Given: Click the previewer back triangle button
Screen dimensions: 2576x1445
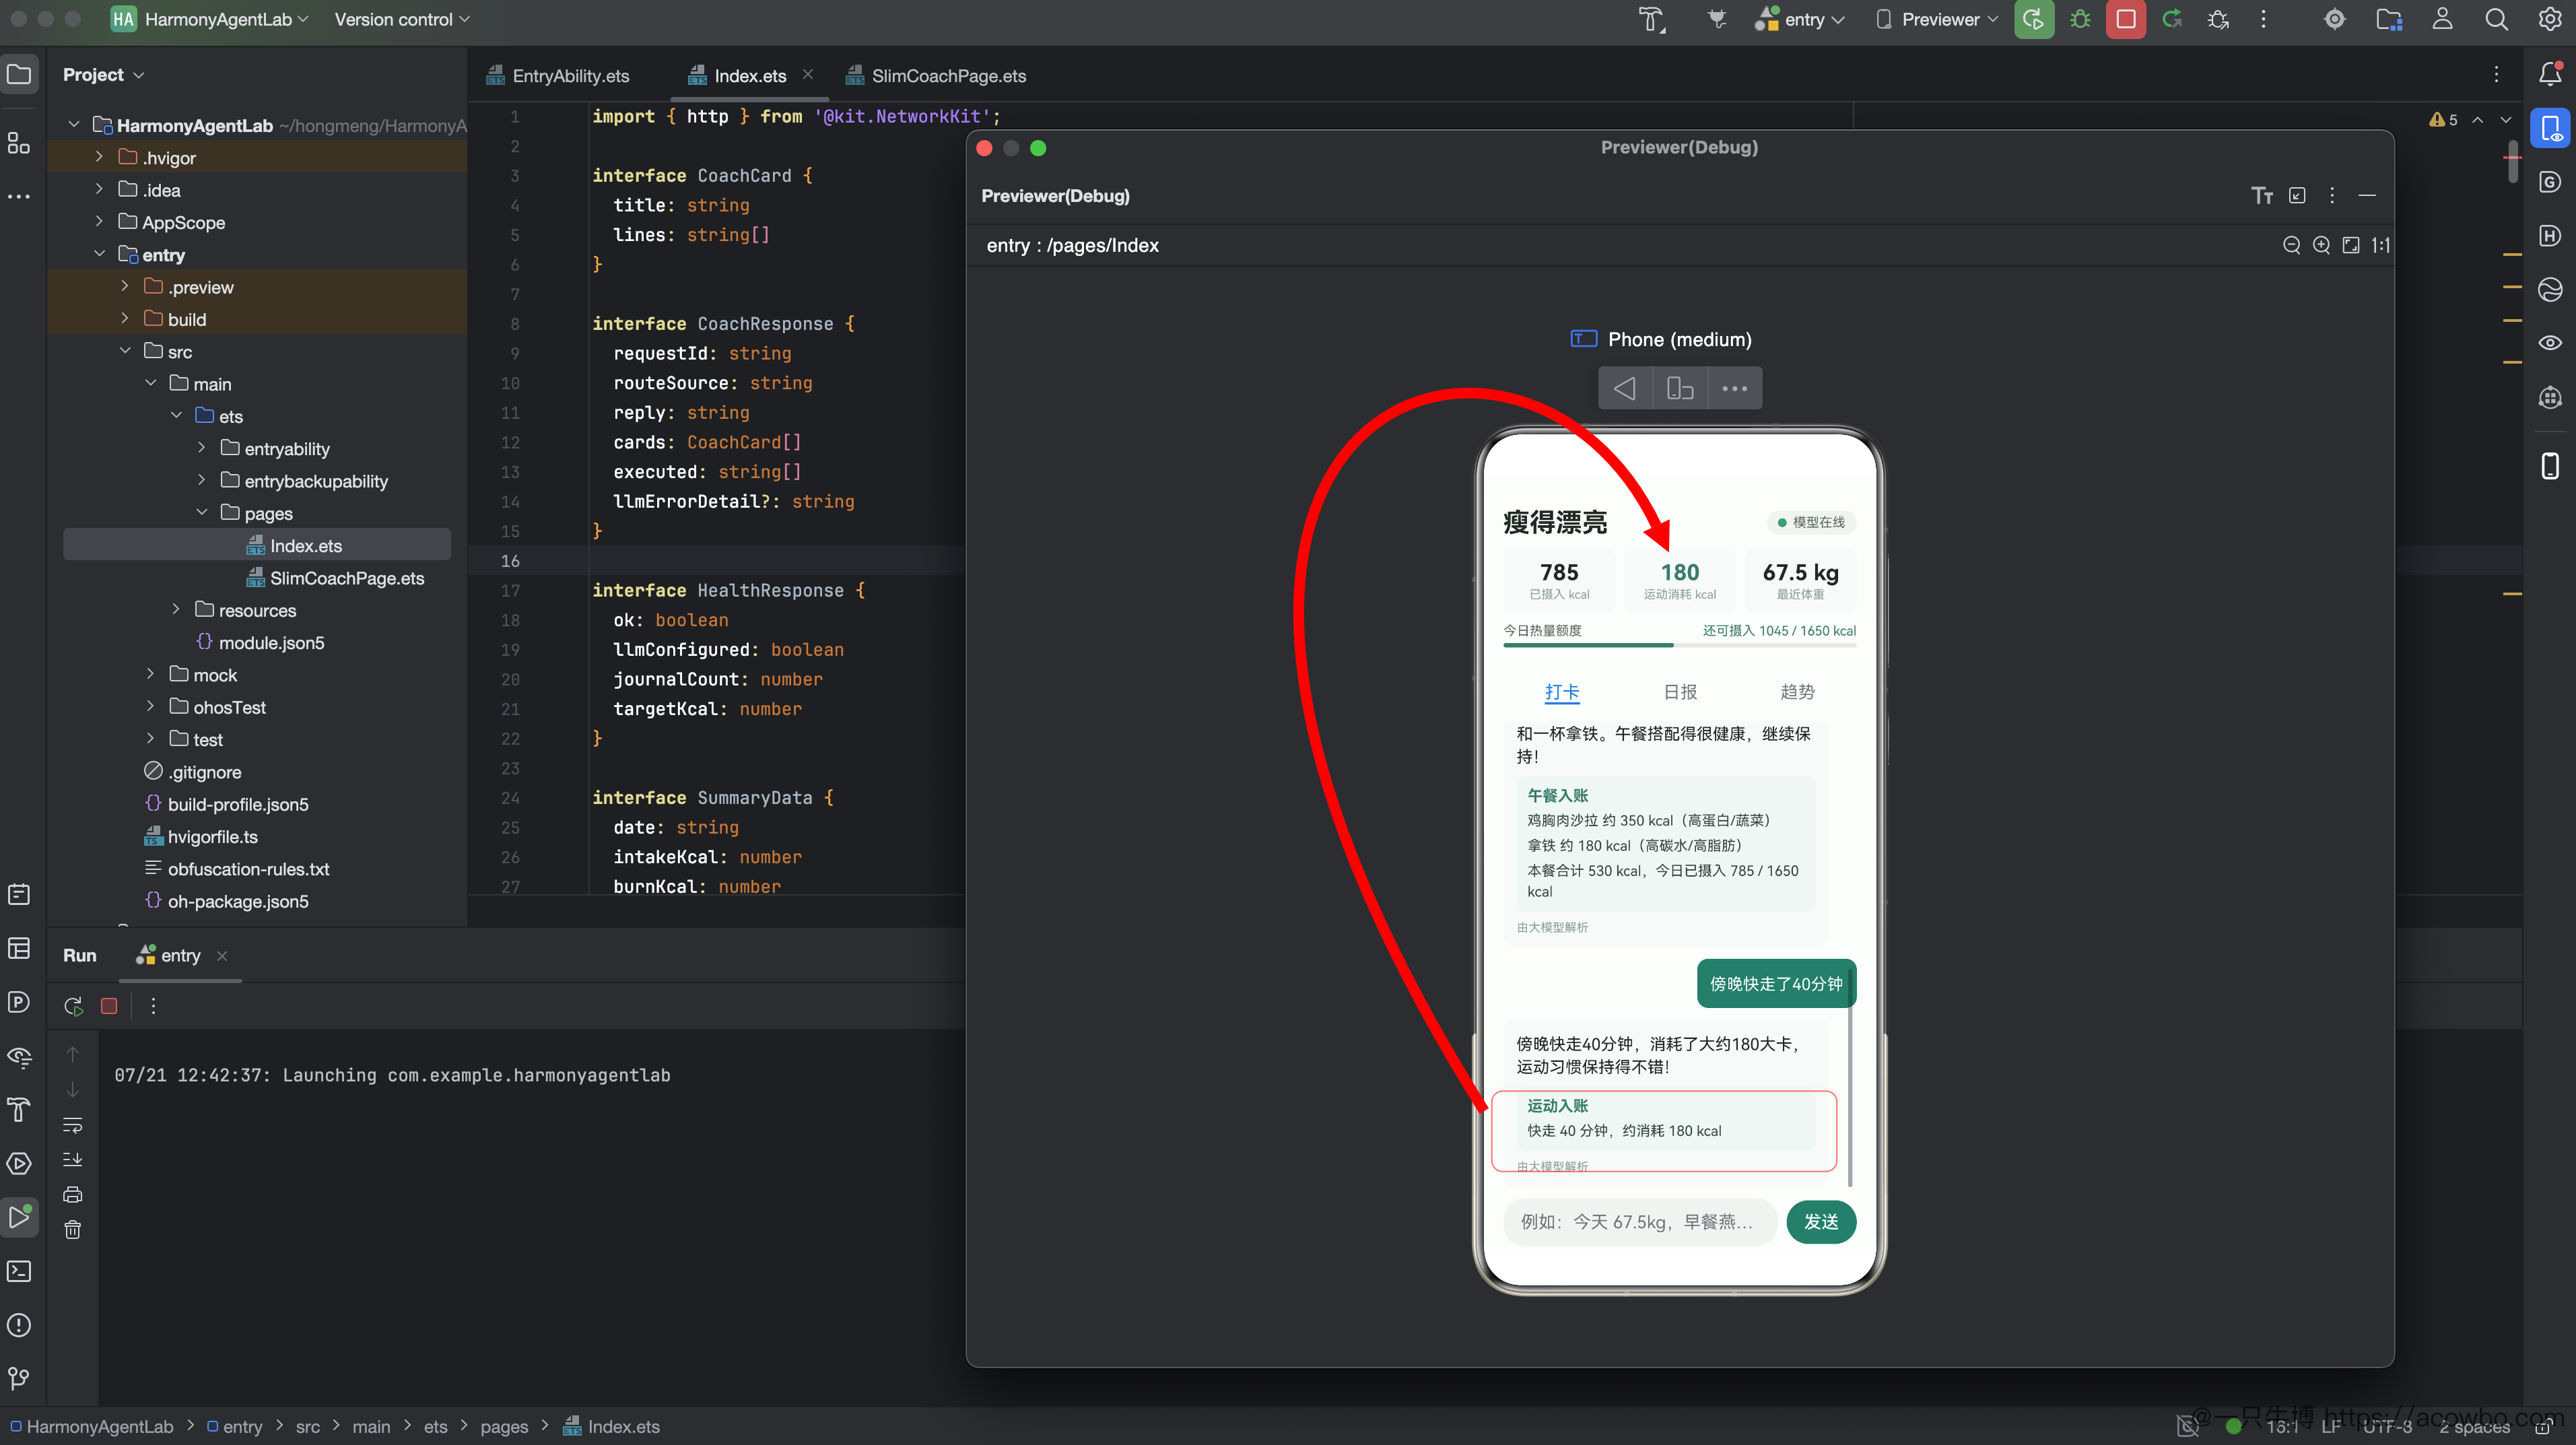Looking at the screenshot, I should tap(1625, 388).
